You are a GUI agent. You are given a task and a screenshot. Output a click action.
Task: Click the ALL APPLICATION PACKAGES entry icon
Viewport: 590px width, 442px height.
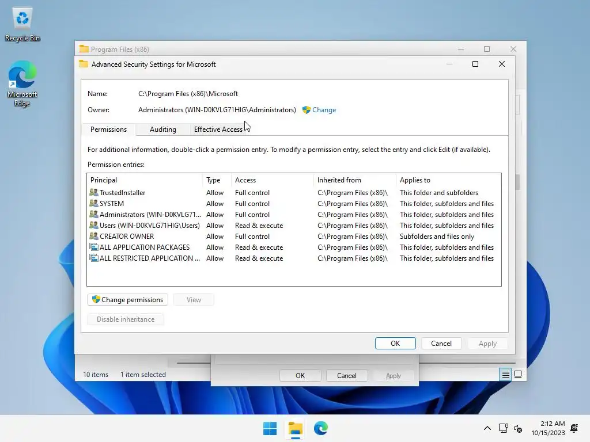[94, 247]
